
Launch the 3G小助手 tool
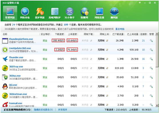click(69, 13)
